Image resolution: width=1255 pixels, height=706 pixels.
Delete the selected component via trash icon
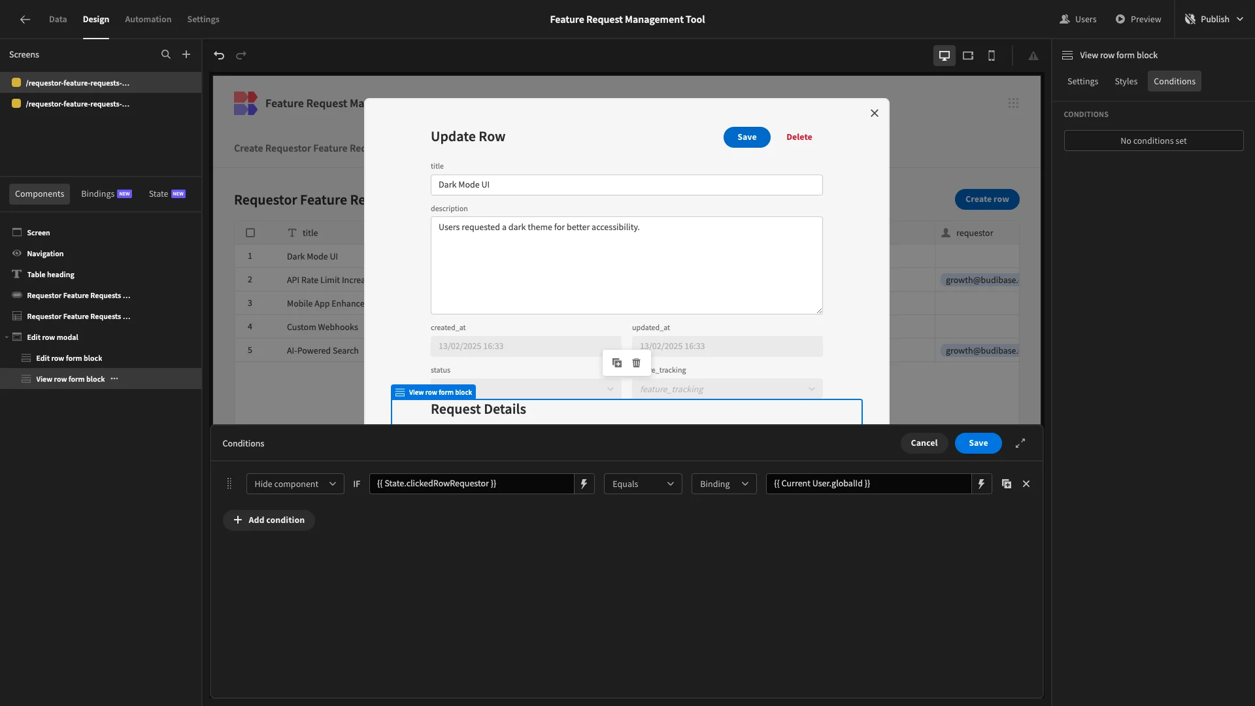click(x=637, y=363)
